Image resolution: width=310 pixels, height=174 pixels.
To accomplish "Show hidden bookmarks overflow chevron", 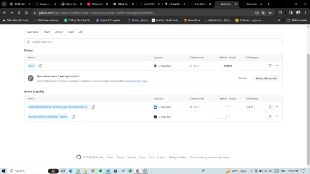I will [279, 20].
